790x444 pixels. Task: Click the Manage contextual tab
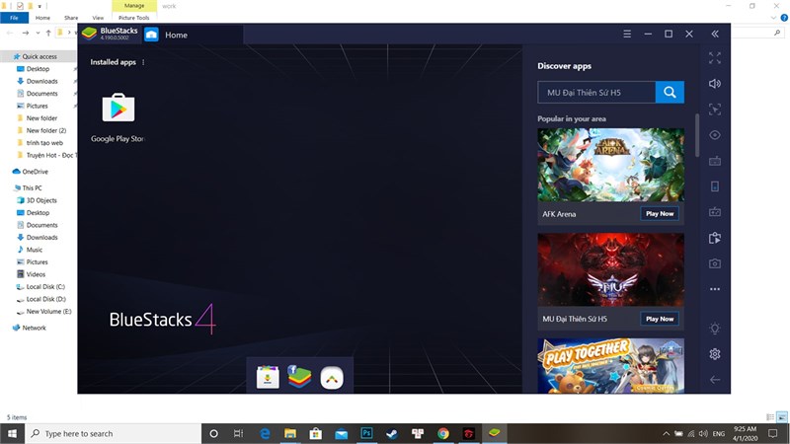pos(134,6)
